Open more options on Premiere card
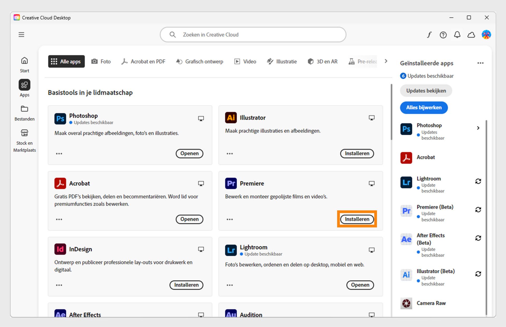Screen dimensions: 506x327 (x=230, y=219)
